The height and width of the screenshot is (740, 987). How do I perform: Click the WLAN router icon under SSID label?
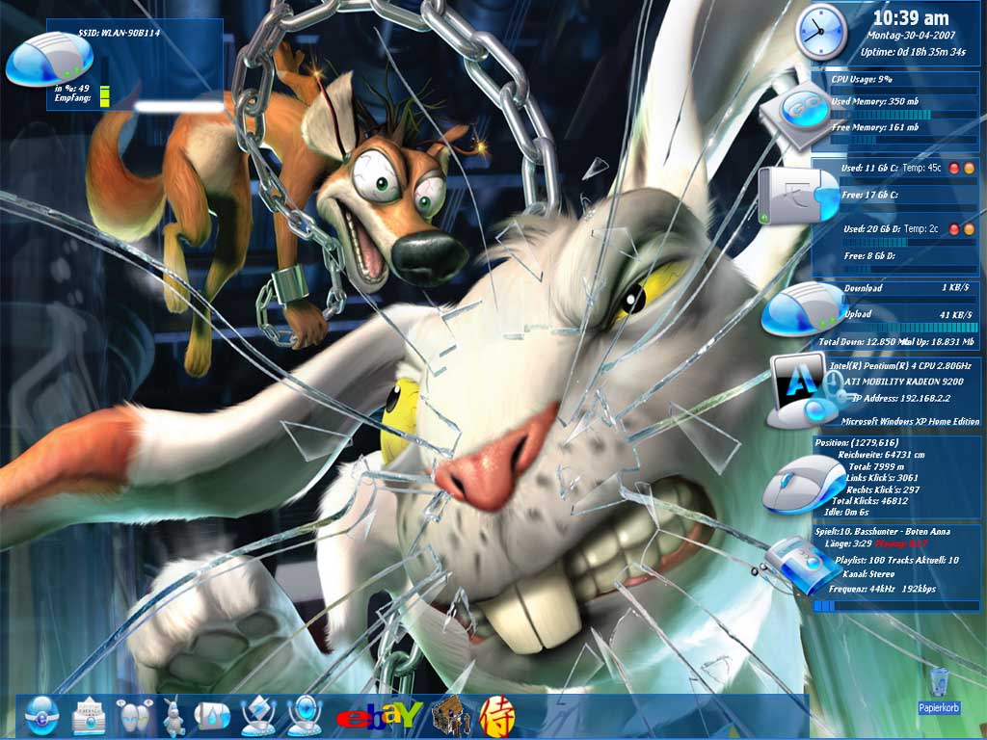click(x=50, y=59)
